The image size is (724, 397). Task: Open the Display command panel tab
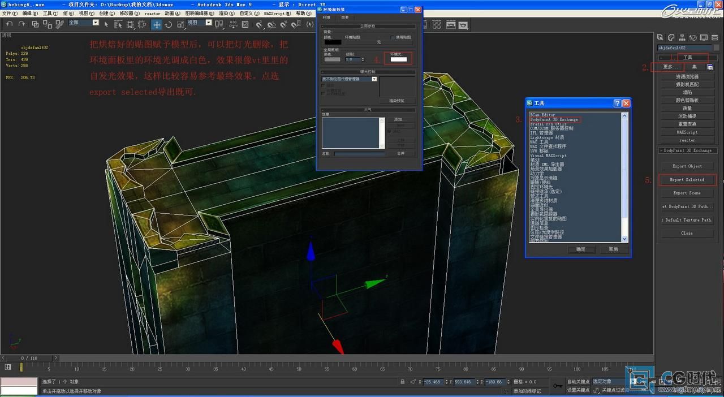point(704,37)
